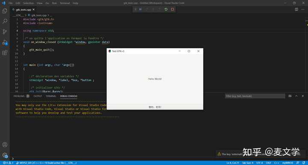Image resolution: width=308 pixels, height=165 pixels.
Task: Maximize the bottom panel with the chevron
Action: click(296, 96)
